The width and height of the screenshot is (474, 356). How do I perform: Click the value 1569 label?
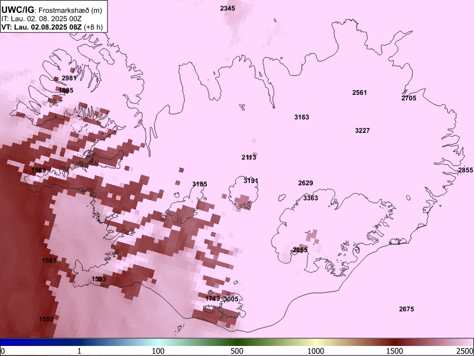pos(38,170)
